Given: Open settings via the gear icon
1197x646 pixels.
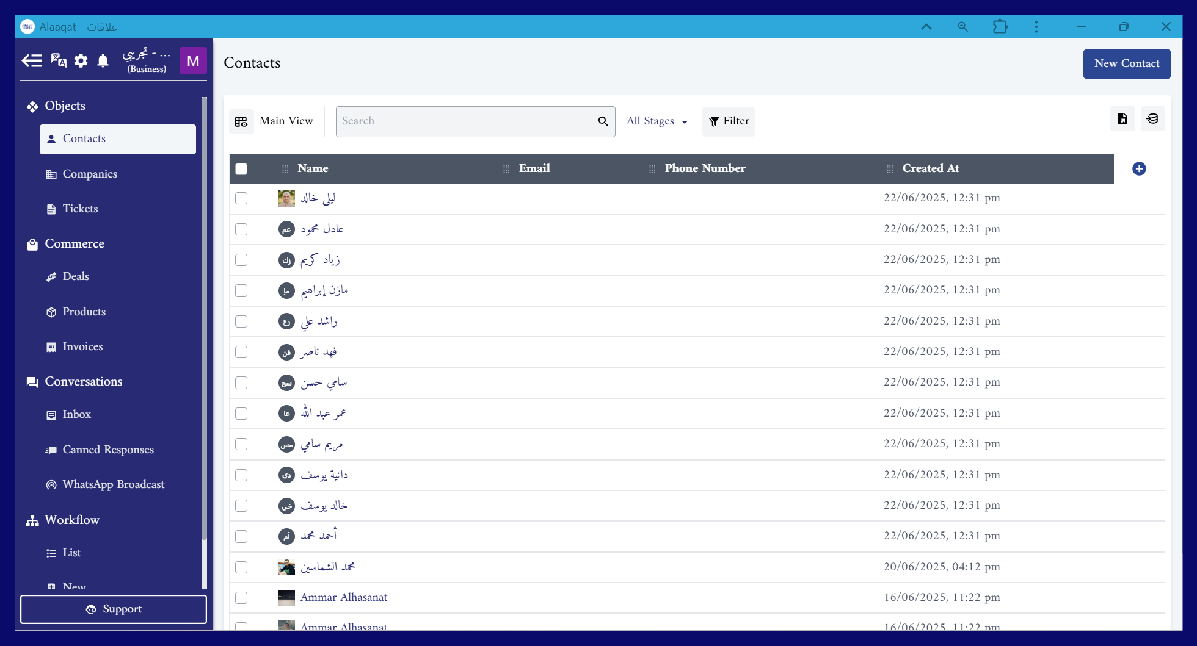Looking at the screenshot, I should (x=81, y=60).
